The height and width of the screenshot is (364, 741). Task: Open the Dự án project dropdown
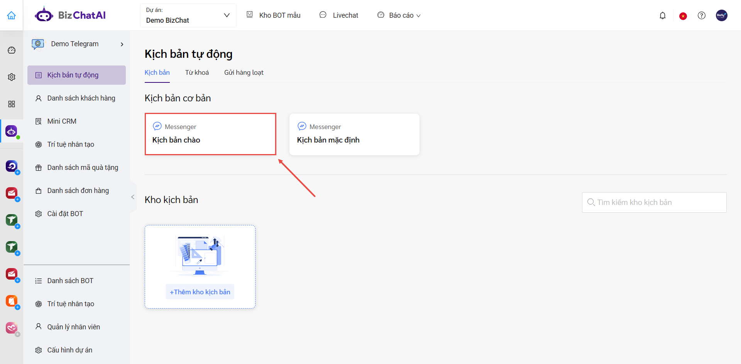pos(188,15)
